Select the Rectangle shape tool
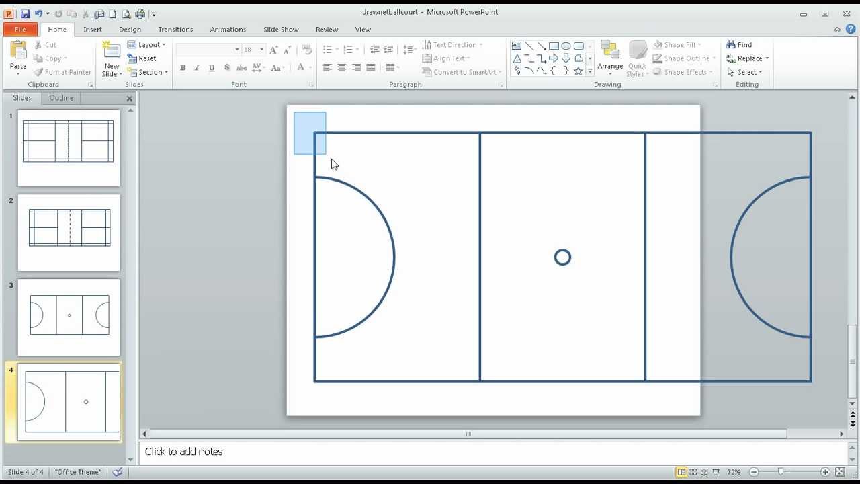860x484 pixels. (554, 45)
